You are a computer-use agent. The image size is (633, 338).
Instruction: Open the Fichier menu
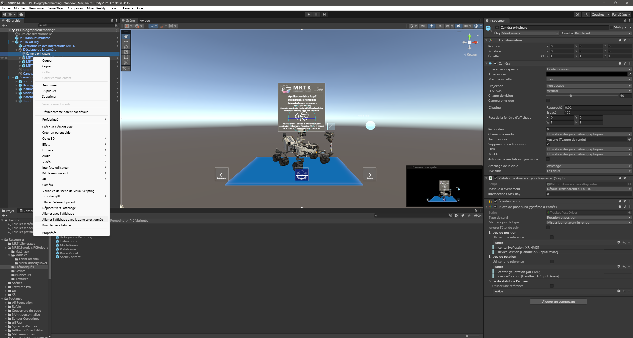coord(6,8)
